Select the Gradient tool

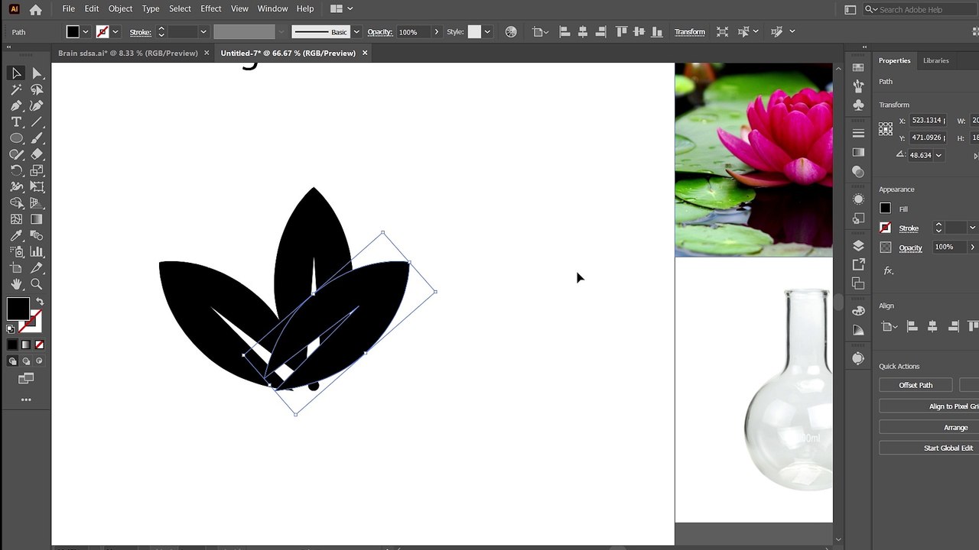click(x=37, y=219)
